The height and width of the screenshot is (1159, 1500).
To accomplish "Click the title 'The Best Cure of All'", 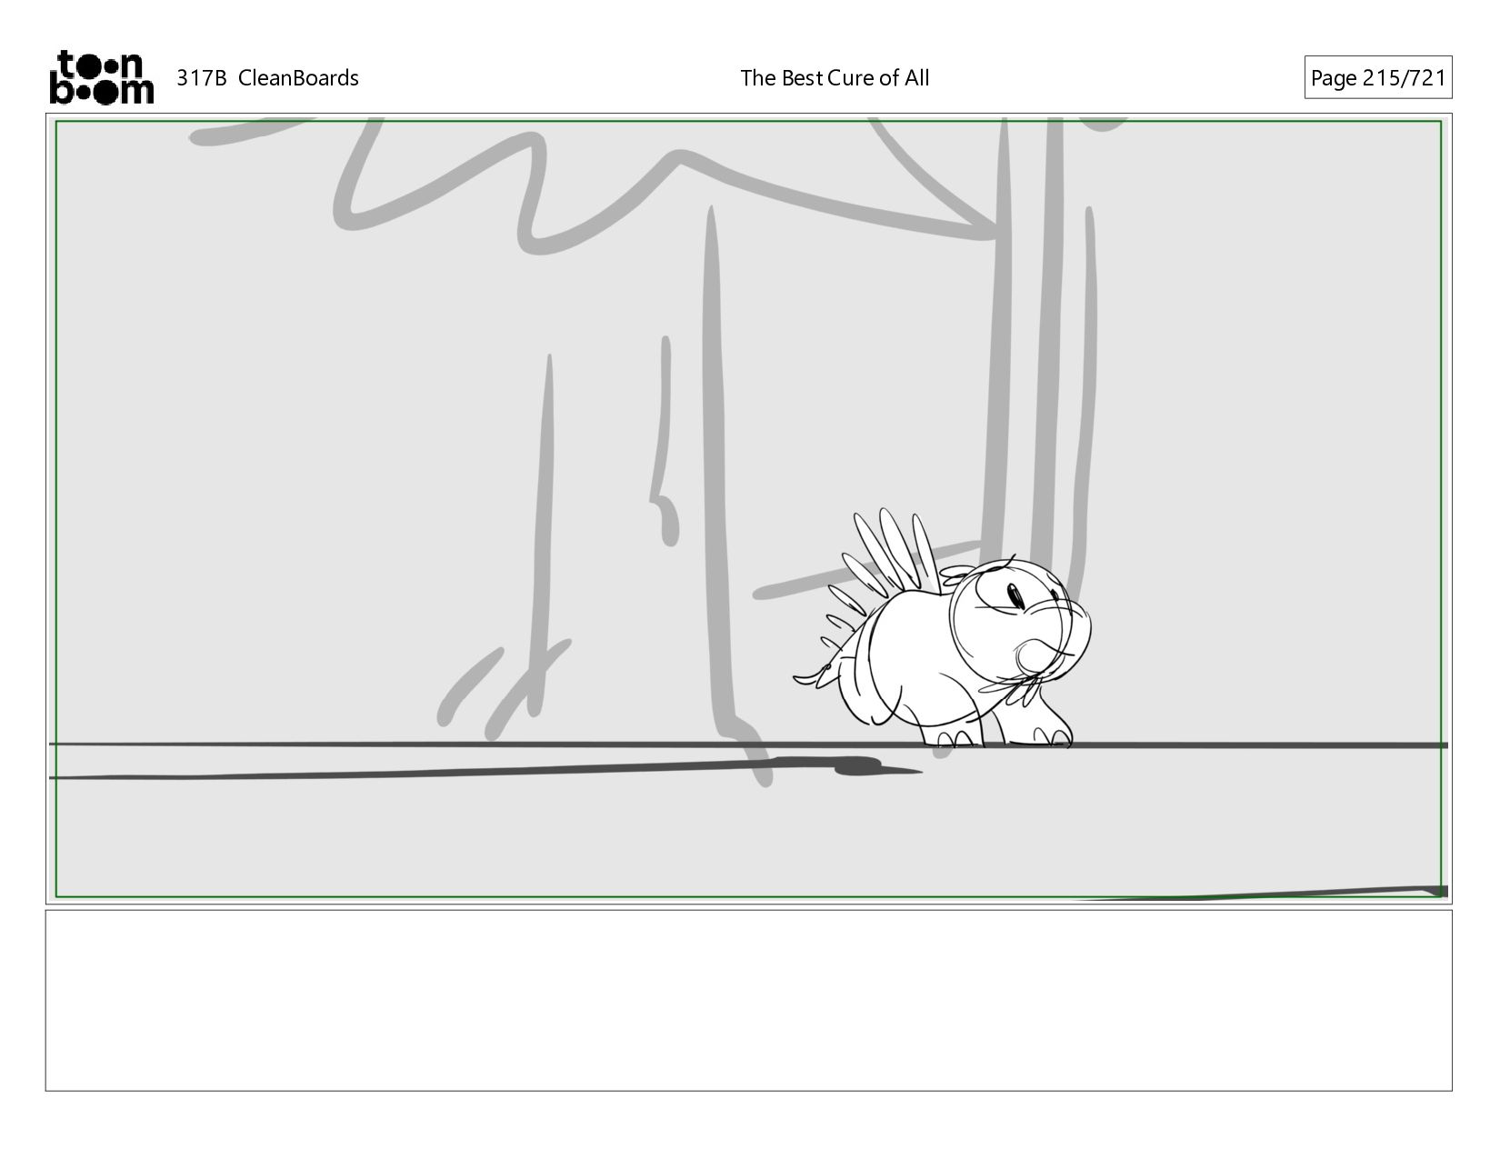I will (835, 78).
